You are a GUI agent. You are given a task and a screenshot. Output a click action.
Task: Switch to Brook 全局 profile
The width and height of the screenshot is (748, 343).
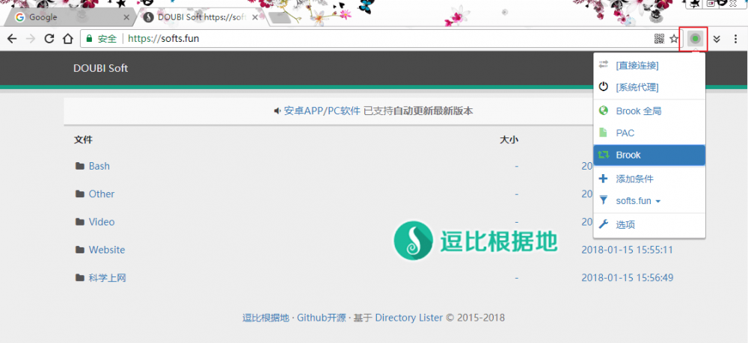[x=638, y=111]
